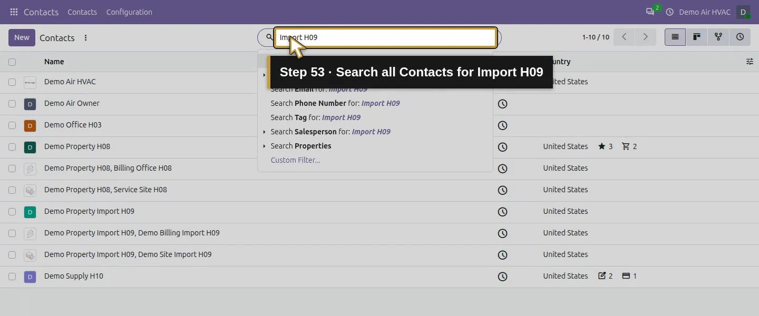Open Contacts actions kebab menu
The height and width of the screenshot is (316, 759).
pos(85,38)
